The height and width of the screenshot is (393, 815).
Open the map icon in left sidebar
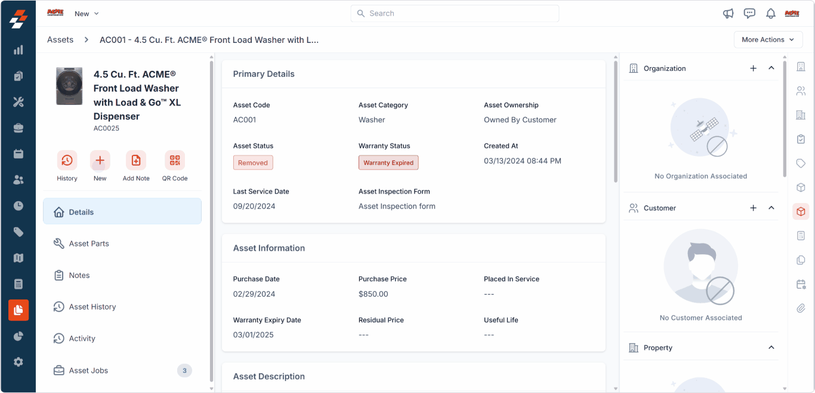(x=18, y=258)
